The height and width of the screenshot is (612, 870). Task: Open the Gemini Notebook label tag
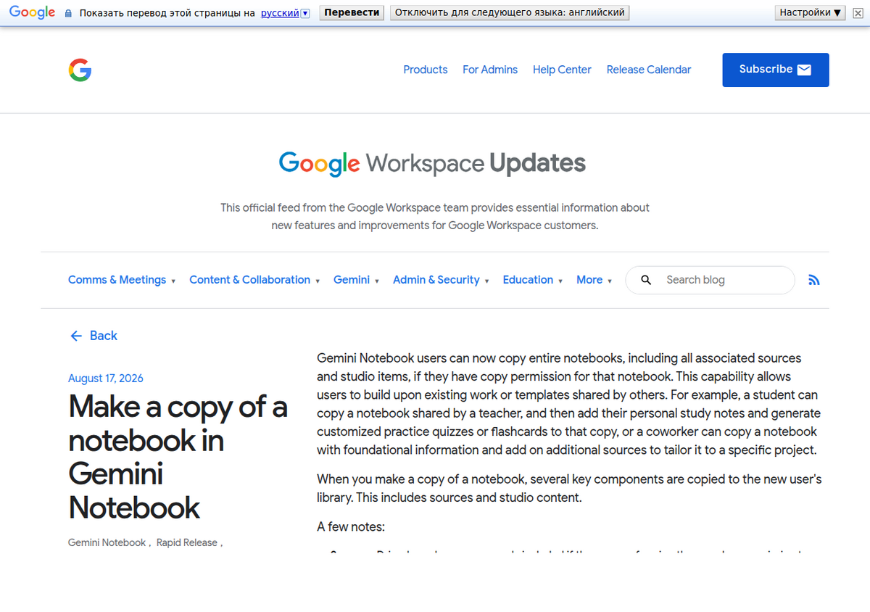(x=107, y=542)
